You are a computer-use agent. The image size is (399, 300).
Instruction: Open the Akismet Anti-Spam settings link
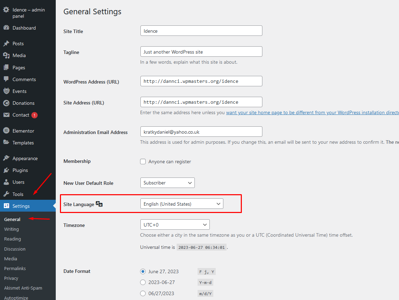(x=23, y=288)
